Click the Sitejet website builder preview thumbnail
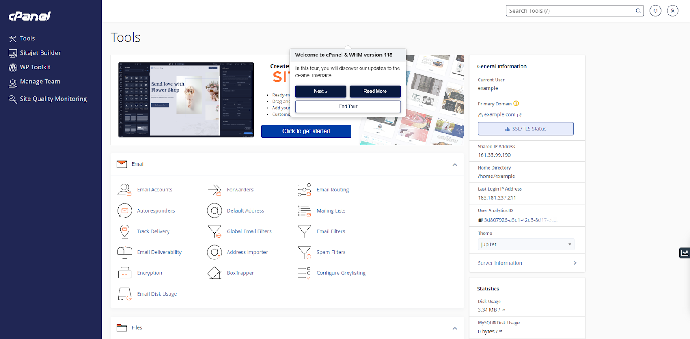 pyautogui.click(x=186, y=100)
